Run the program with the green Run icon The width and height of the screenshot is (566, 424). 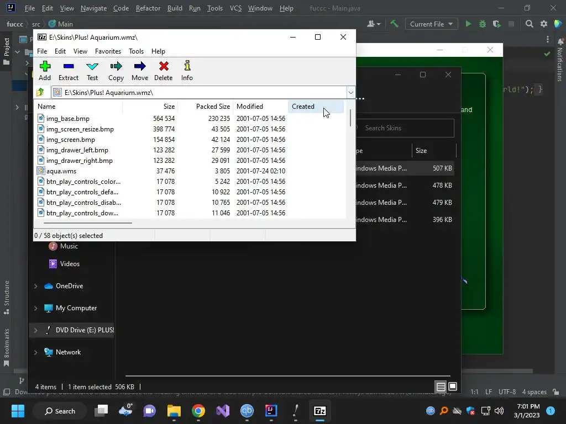pyautogui.click(x=468, y=24)
